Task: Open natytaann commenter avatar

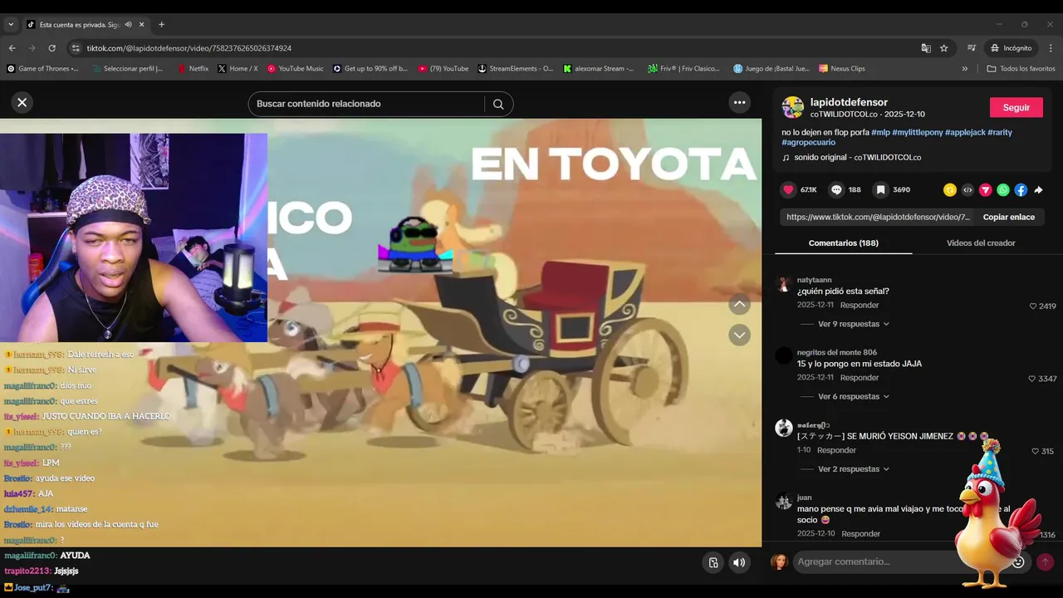Action: 783,285
